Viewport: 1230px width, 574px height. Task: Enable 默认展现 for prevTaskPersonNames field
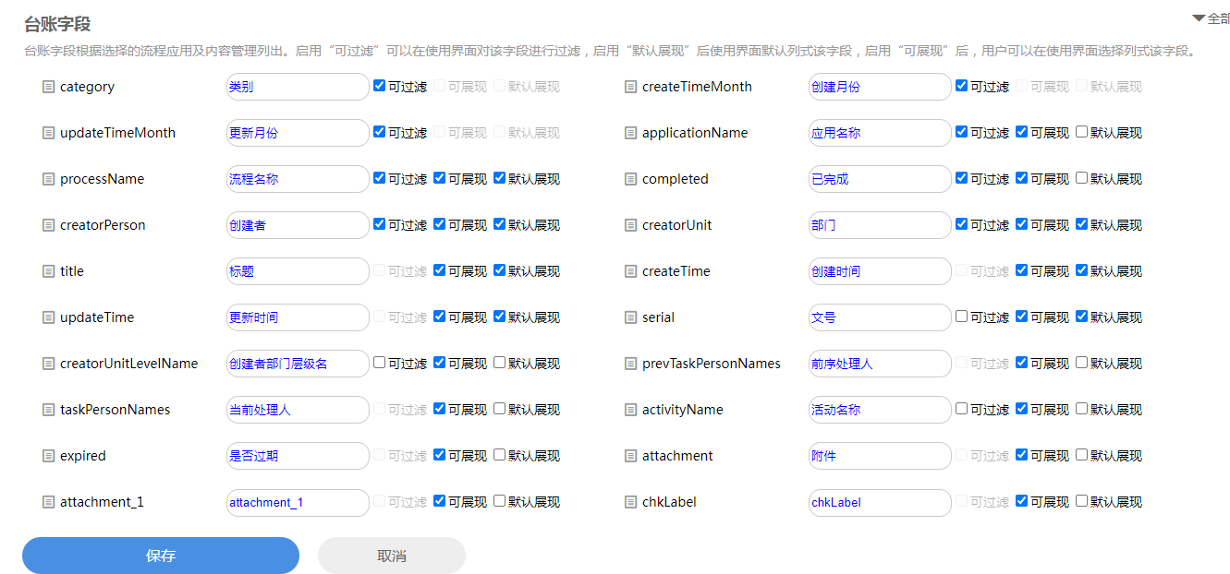1082,363
